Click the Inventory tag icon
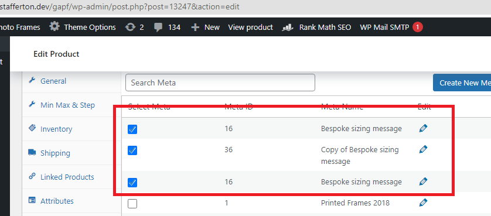The image size is (491, 216). tap(32, 128)
